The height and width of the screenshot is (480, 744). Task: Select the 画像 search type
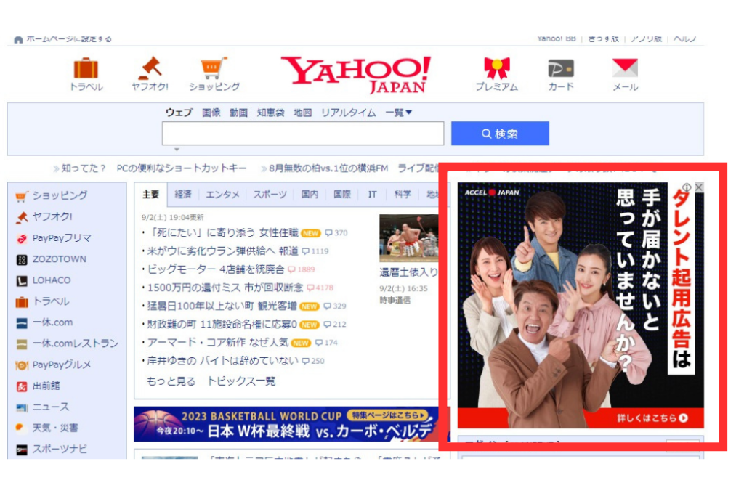pyautogui.click(x=211, y=113)
